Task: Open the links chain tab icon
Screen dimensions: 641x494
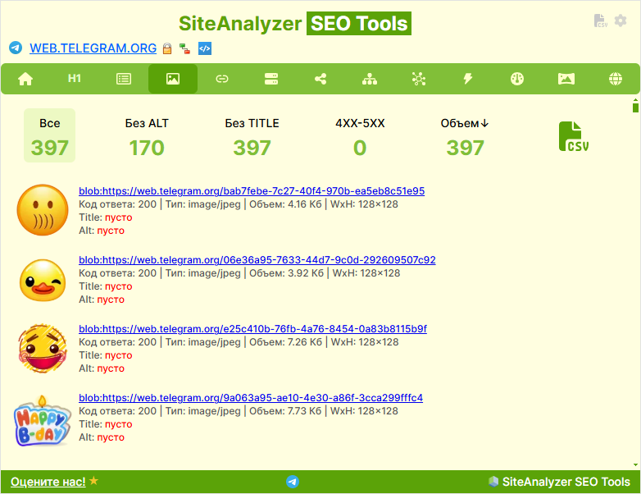Action: pyautogui.click(x=222, y=79)
